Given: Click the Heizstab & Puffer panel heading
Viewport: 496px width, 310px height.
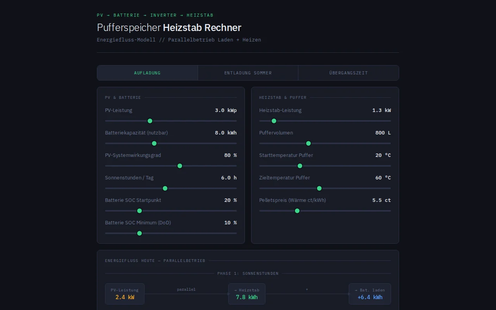Looking at the screenshot, I should tap(283, 98).
